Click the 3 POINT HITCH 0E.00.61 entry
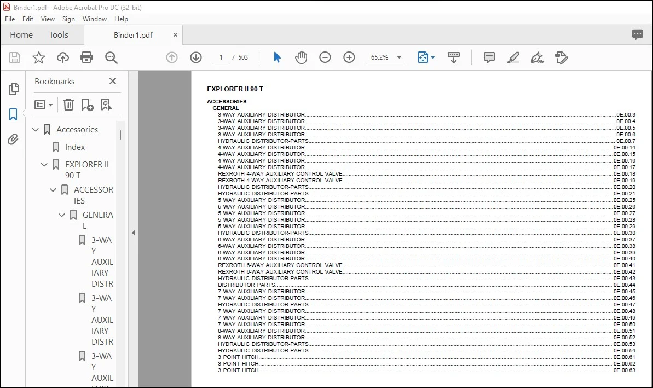 click(x=426, y=357)
